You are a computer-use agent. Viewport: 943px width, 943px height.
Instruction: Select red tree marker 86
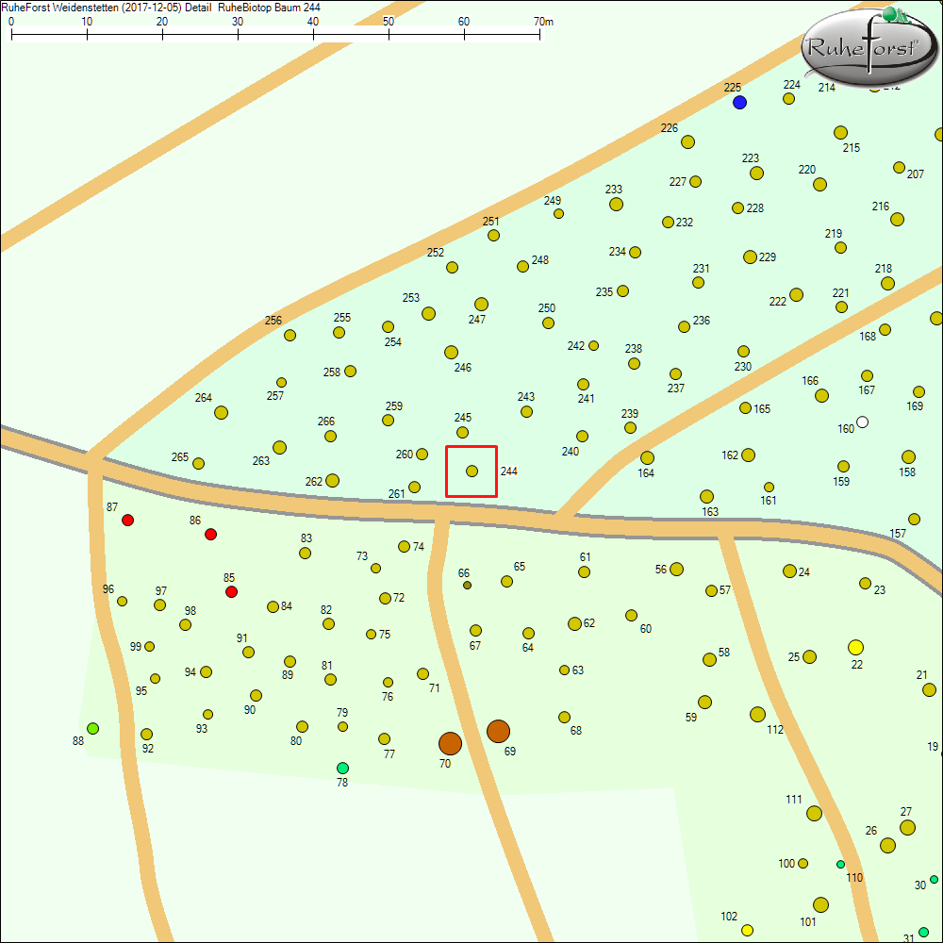[x=210, y=534]
